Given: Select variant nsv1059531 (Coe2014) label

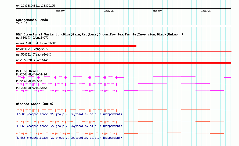Looking at the screenshot, I should pos(32,60).
